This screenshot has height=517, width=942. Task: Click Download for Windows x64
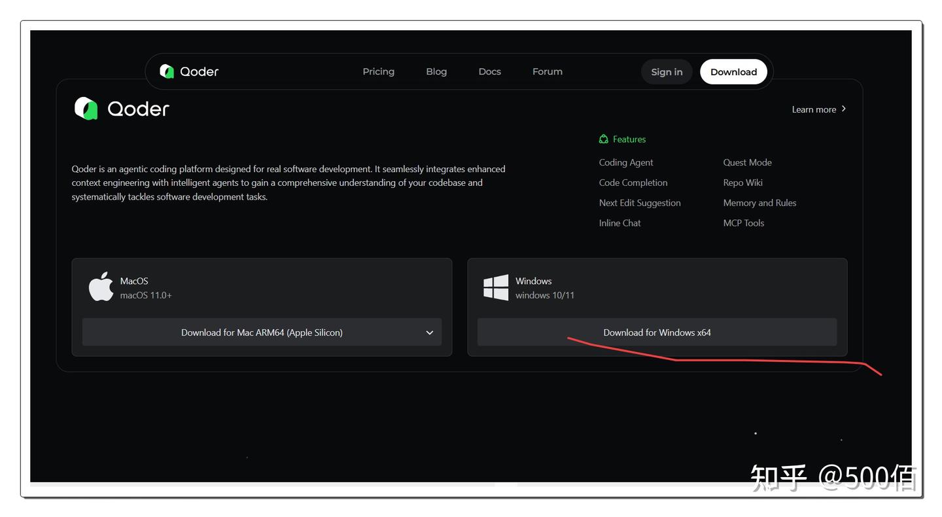657,332
